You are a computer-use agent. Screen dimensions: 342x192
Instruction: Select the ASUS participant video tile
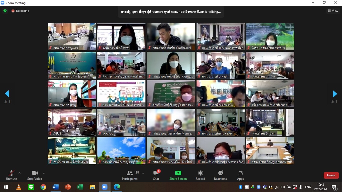coord(72,122)
